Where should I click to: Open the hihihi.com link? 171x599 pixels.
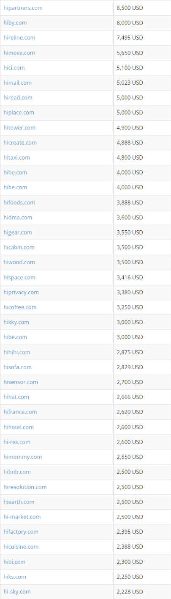coord(17,352)
